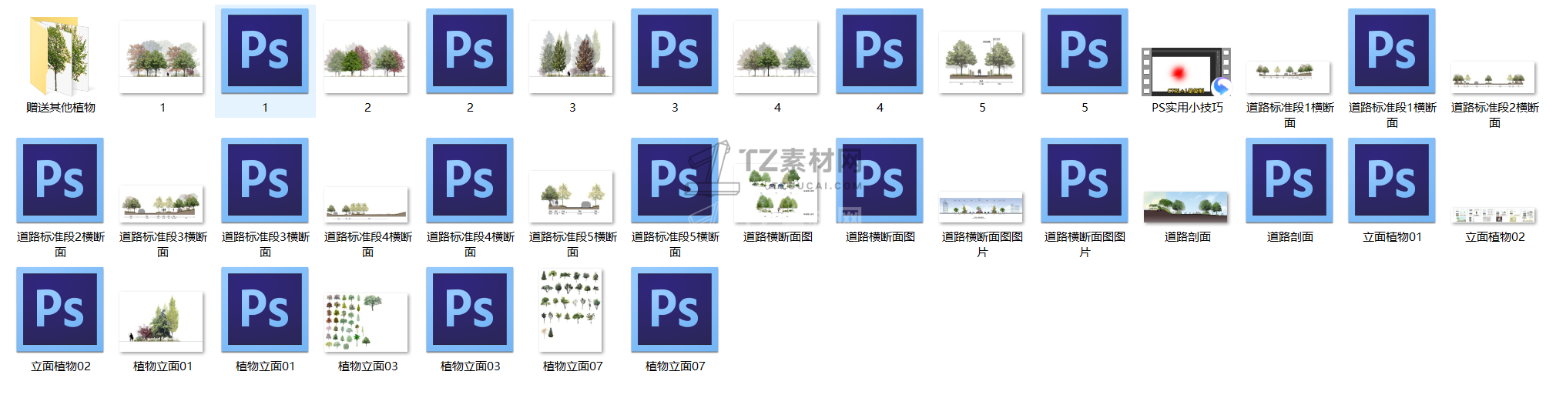Select the Photoshop file icon named 1
The width and height of the screenshot is (1546, 398).
[265, 51]
